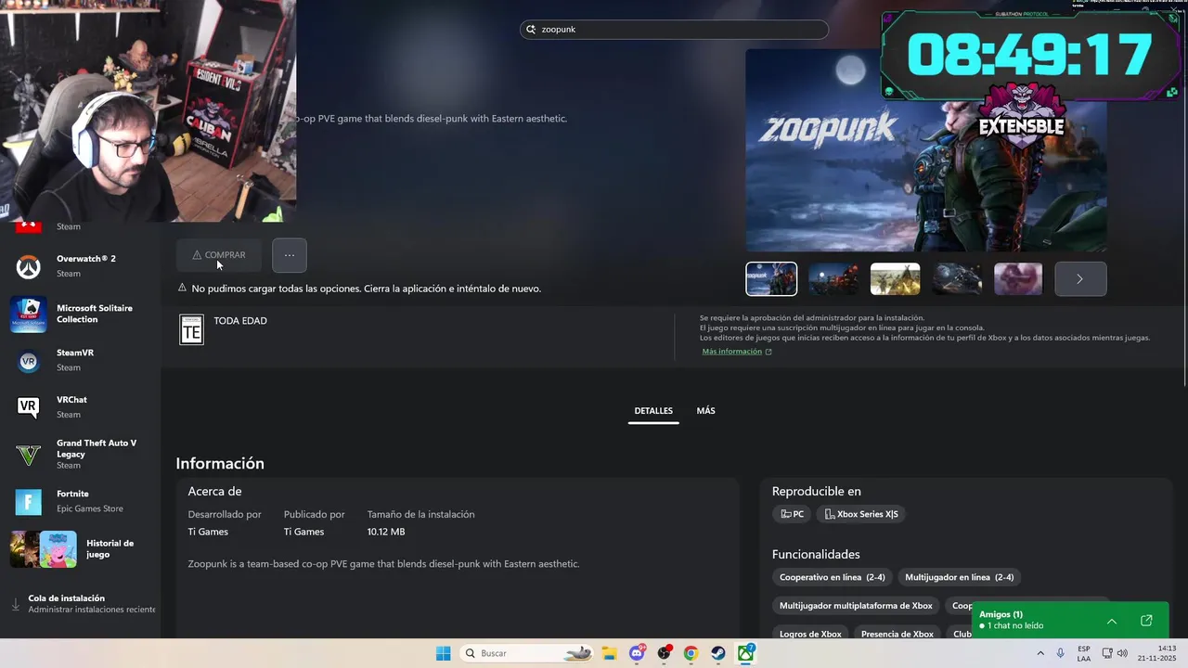This screenshot has height=668, width=1188.
Task: Click the microphone tray icon
Action: point(1060,653)
